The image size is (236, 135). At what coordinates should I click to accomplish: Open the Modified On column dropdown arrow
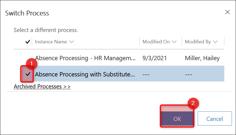pyautogui.click(x=174, y=42)
